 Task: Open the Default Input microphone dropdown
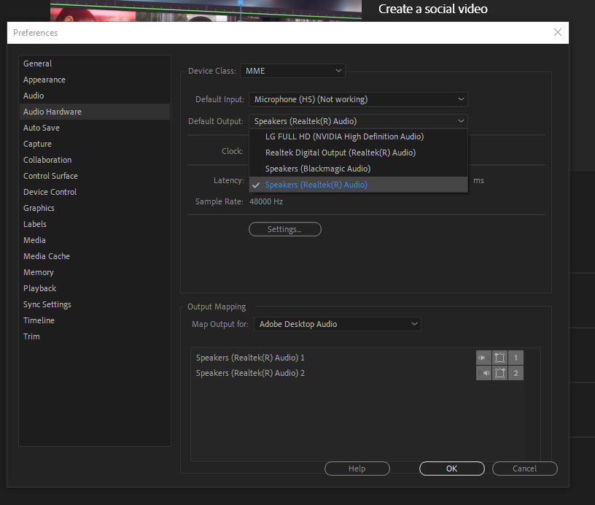(358, 99)
